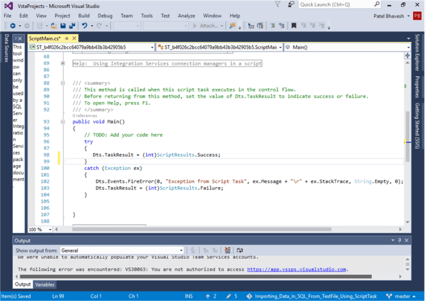Collapse the Main() method at line 93
The height and width of the screenshot is (301, 426).
click(x=63, y=122)
